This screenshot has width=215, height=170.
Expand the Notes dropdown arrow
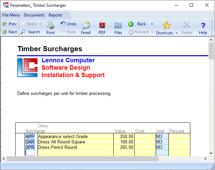40,24
